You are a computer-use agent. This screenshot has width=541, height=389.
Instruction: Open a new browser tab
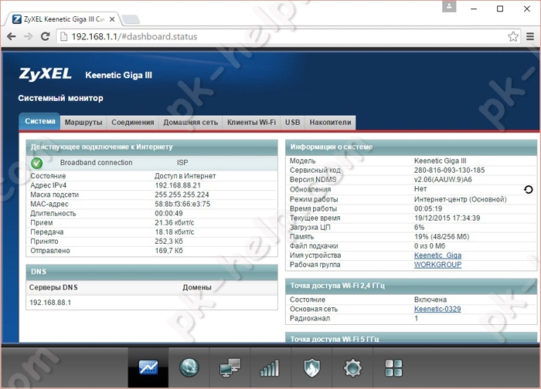pyautogui.click(x=131, y=19)
